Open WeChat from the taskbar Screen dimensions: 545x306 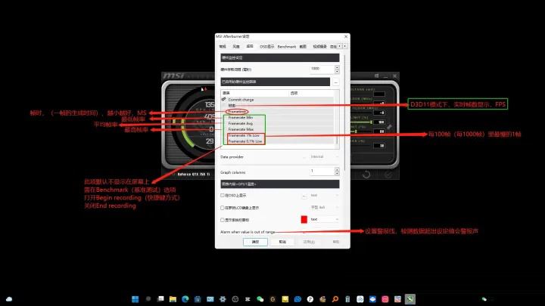coord(260,298)
